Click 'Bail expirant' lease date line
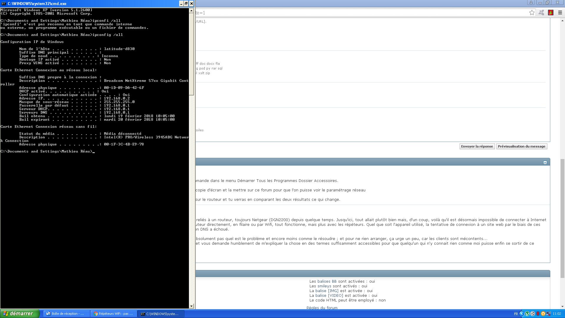The width and height of the screenshot is (565, 318). tap(97, 120)
